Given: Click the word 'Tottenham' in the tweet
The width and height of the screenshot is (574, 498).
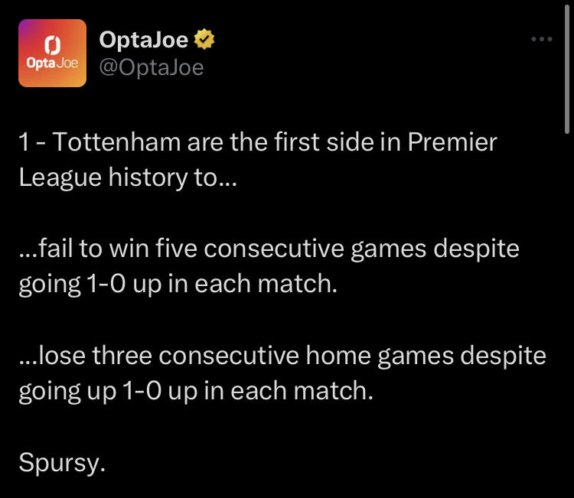Looking at the screenshot, I should (x=116, y=142).
